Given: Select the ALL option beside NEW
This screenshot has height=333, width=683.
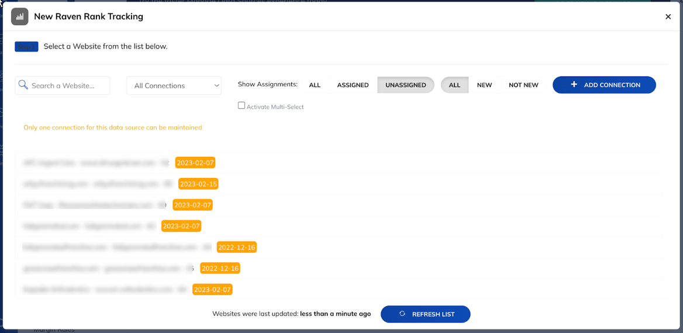Looking at the screenshot, I should pyautogui.click(x=454, y=85).
